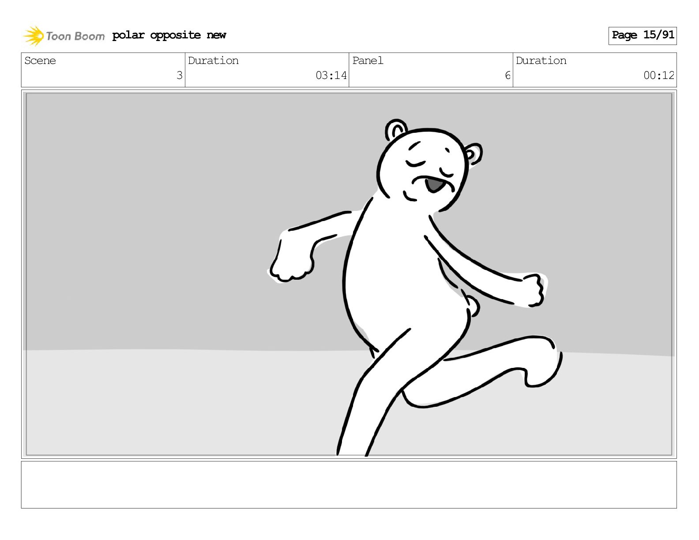This screenshot has height=540, width=699.
Task: Click the 'Panel' header label
Action: pyautogui.click(x=368, y=61)
